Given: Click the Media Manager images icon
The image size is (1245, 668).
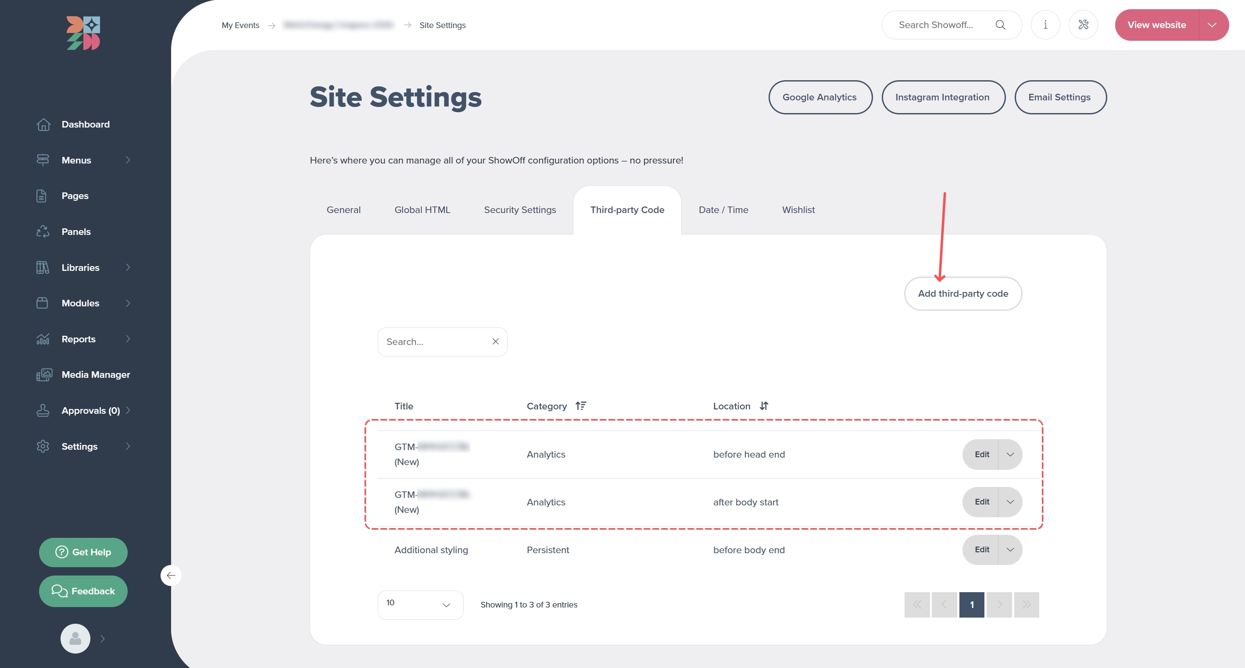Looking at the screenshot, I should coord(44,374).
